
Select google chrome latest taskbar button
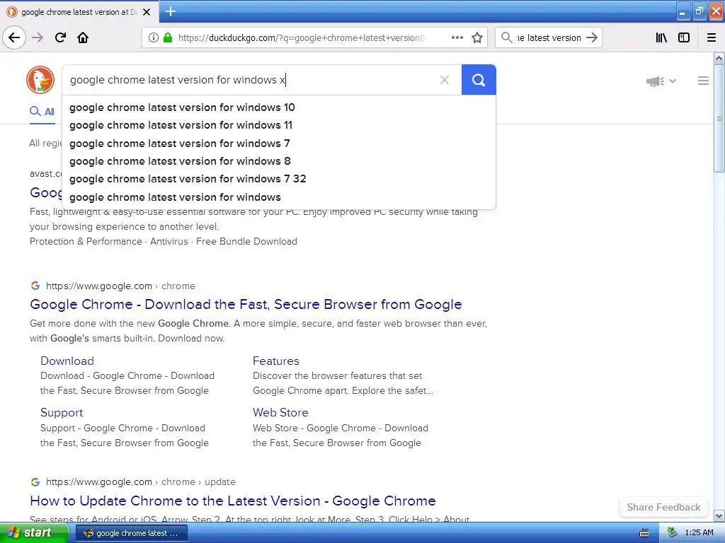click(x=131, y=533)
